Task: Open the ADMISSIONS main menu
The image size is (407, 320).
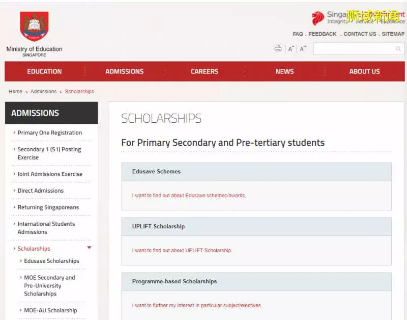Action: pyautogui.click(x=124, y=71)
